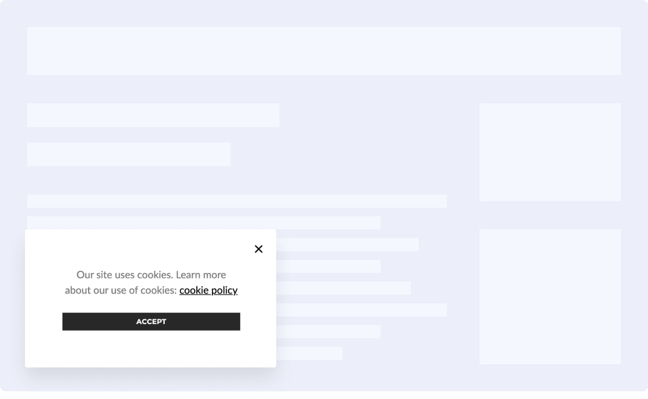
Task: Click the fourth paragraph line placeholder
Action: (x=328, y=266)
